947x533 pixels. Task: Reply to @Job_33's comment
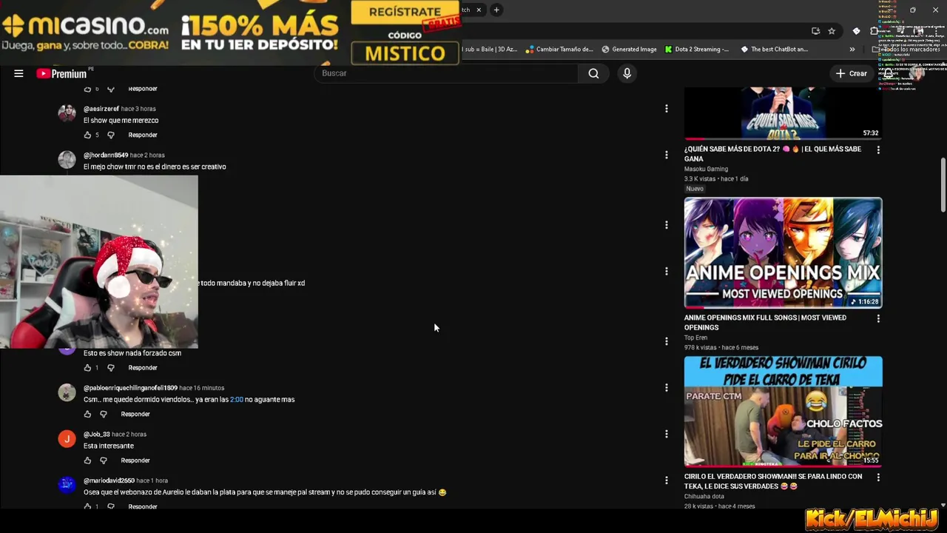tap(135, 460)
